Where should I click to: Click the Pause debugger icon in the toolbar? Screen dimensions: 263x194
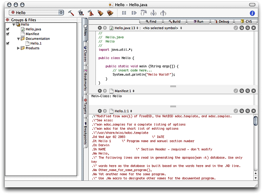click(124, 13)
